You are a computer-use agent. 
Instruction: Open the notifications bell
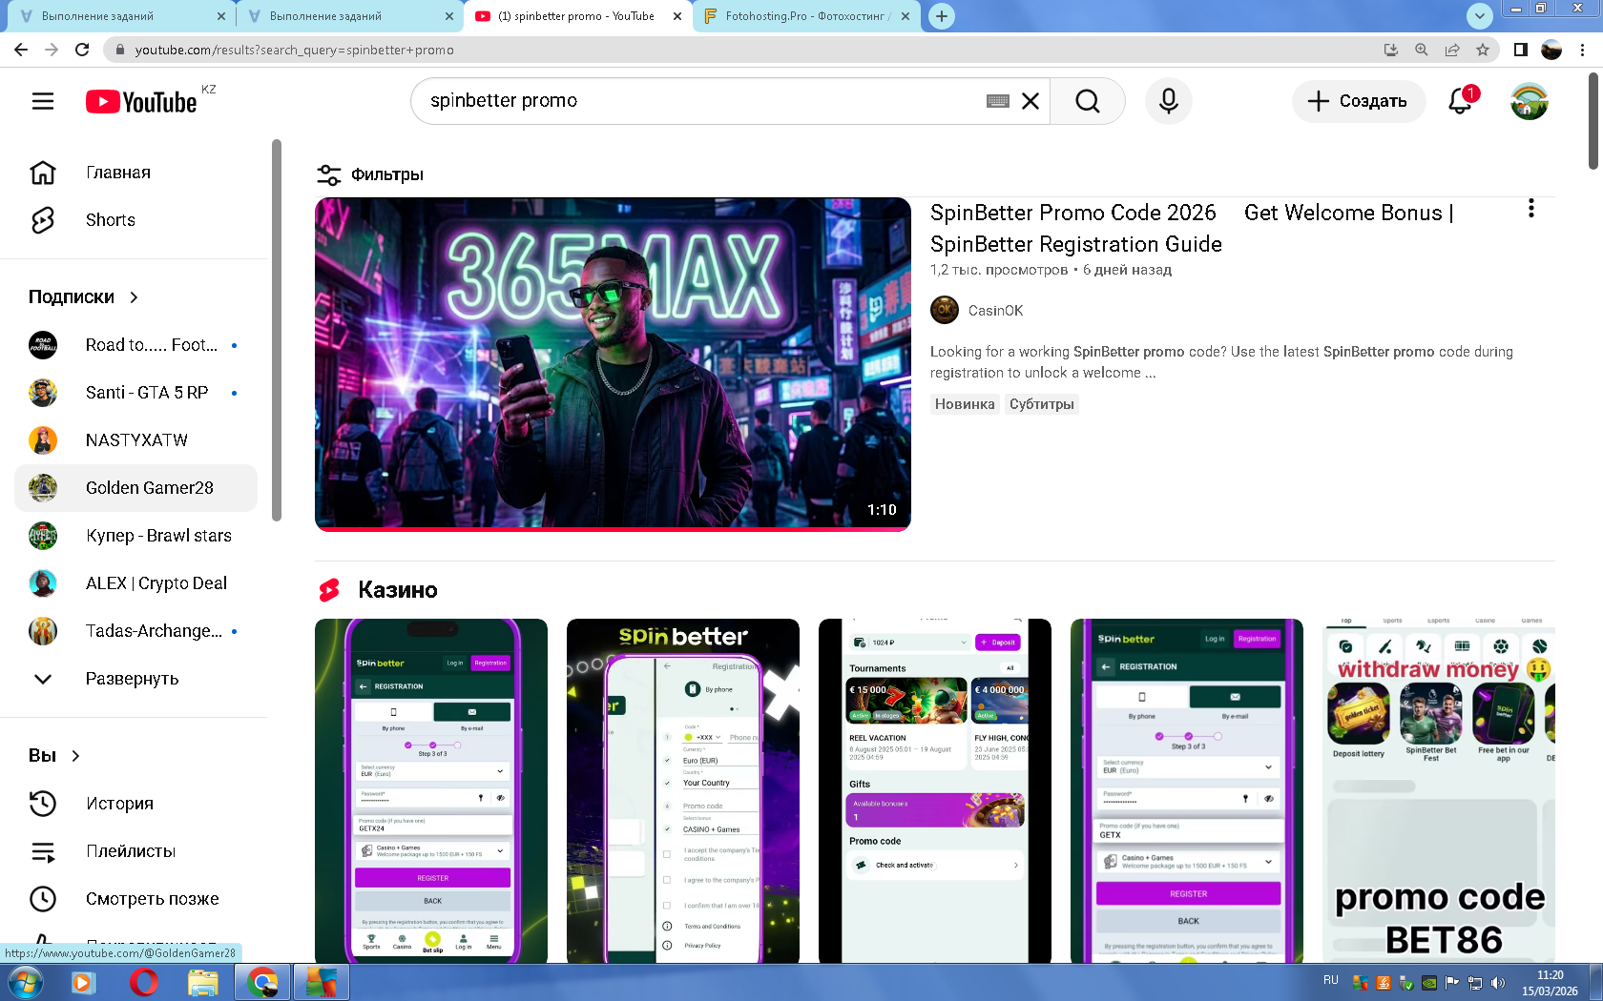coord(1460,101)
